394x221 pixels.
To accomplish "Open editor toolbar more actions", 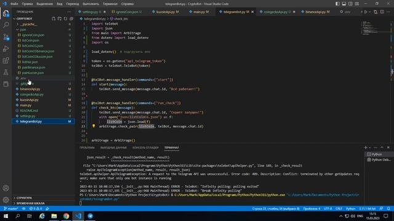I will point(388,12).
